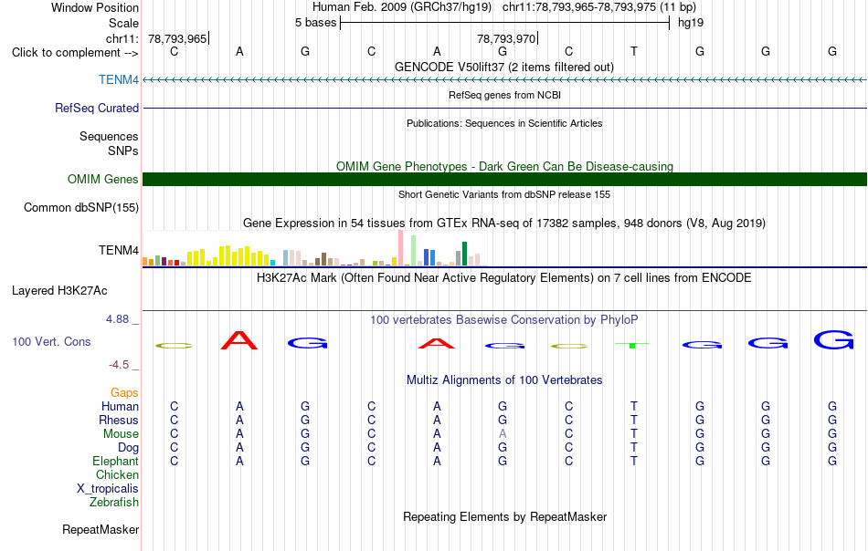Screen dimensions: 868x551
Task: Click the Sequences track label
Action: pyautogui.click(x=109, y=136)
